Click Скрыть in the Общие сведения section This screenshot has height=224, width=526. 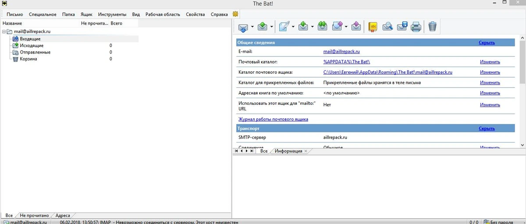[x=487, y=43]
